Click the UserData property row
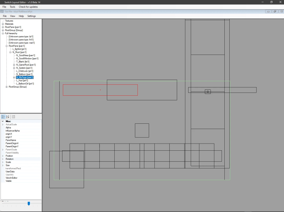 point(21,172)
